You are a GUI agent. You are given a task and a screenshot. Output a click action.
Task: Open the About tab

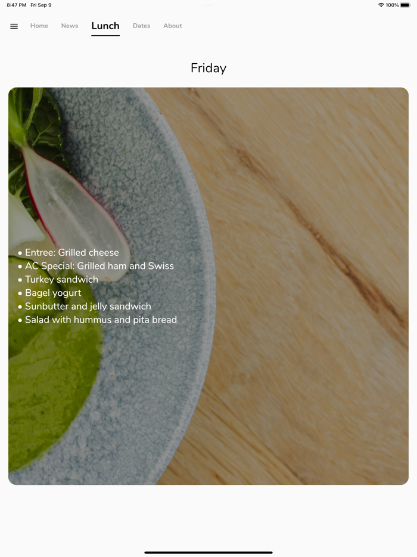(173, 26)
